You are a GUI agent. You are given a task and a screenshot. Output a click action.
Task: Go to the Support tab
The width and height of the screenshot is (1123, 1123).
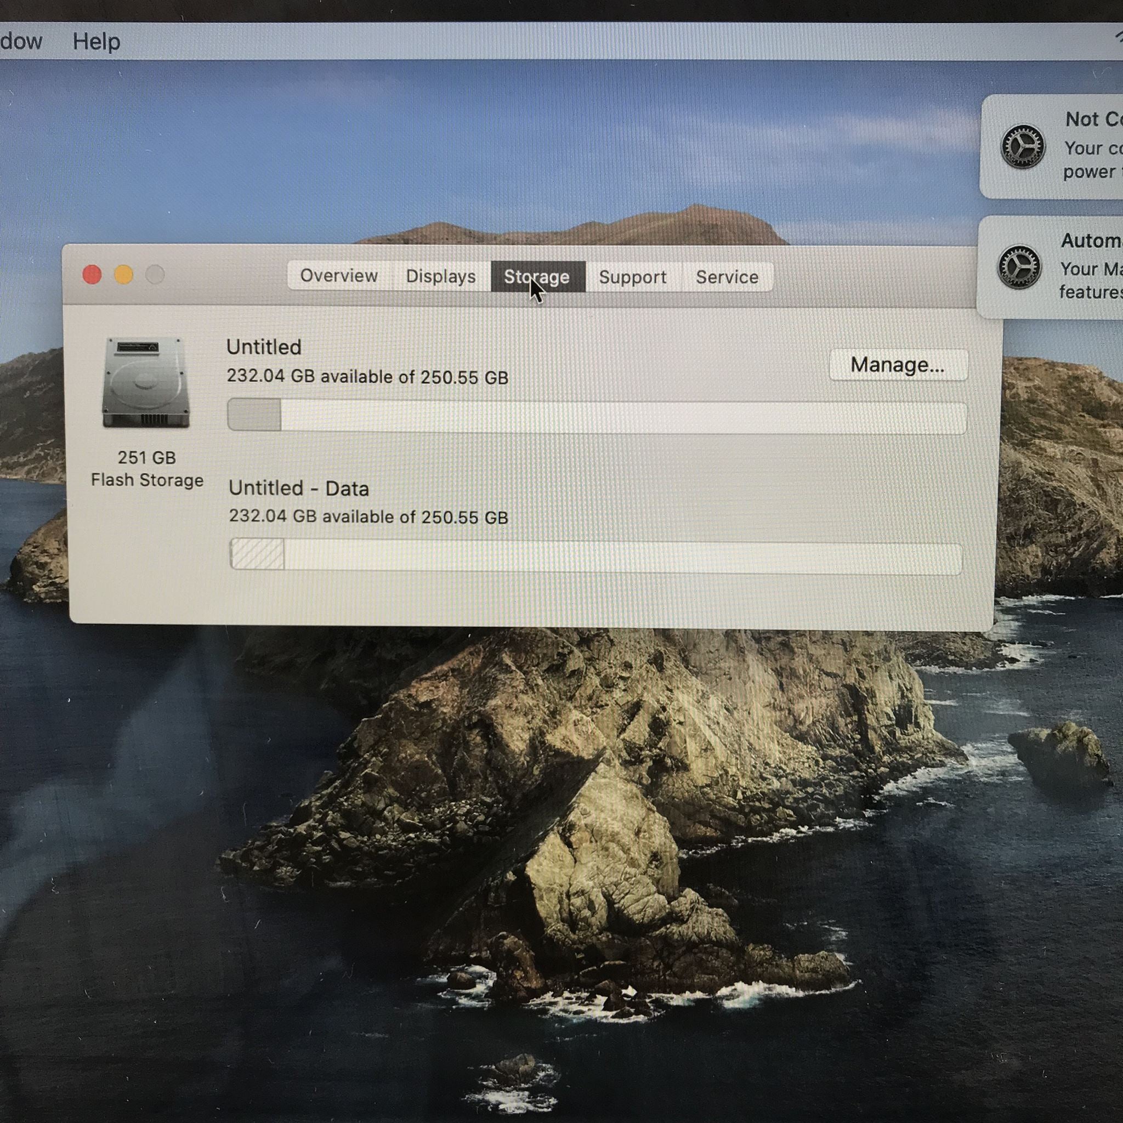[632, 277]
